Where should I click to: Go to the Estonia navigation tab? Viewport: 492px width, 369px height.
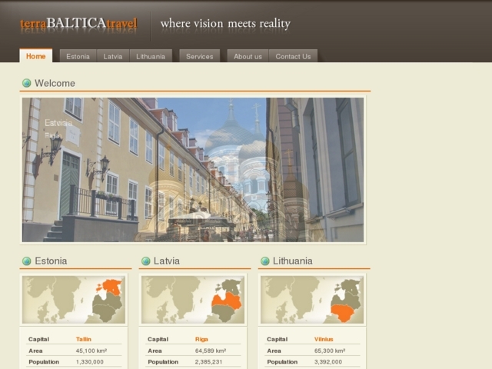(x=78, y=56)
